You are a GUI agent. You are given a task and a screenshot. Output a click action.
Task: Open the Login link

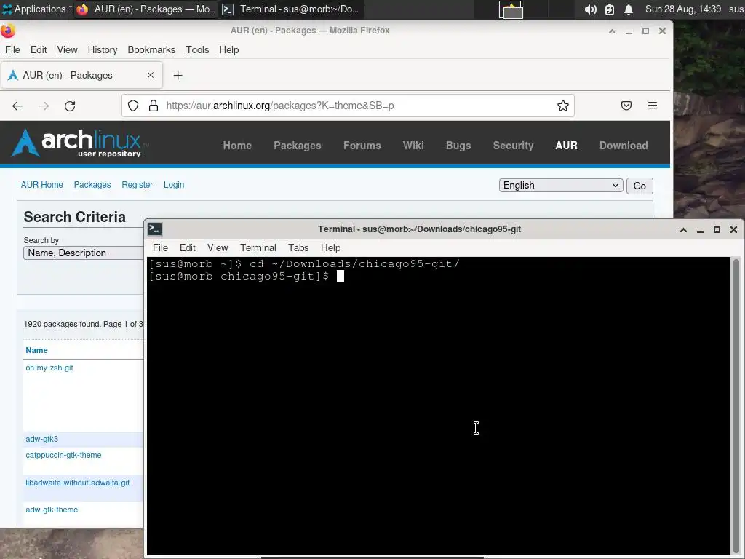[x=174, y=185]
